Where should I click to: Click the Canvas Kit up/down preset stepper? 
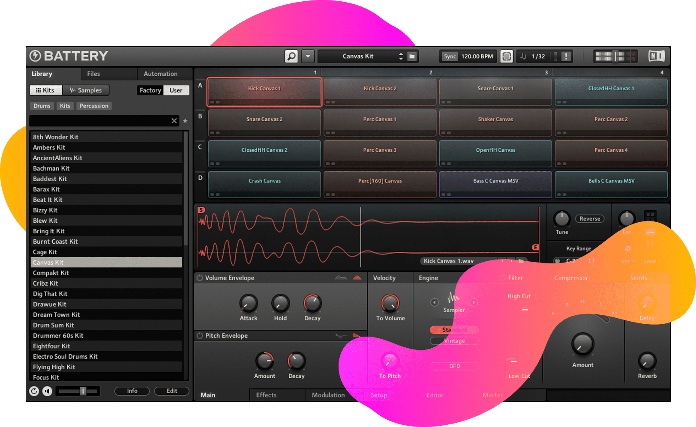[x=401, y=56]
